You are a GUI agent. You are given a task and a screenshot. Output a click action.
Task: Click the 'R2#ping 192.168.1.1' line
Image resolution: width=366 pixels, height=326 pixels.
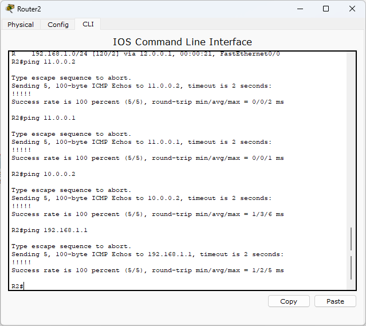coord(49,230)
